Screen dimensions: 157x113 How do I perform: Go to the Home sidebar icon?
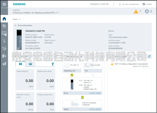(x=4, y=19)
